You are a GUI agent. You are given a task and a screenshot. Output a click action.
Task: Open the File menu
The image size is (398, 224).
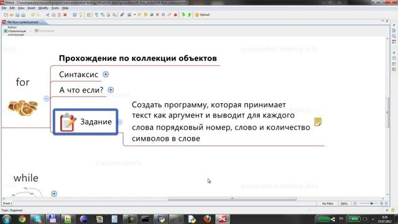pos(4,8)
